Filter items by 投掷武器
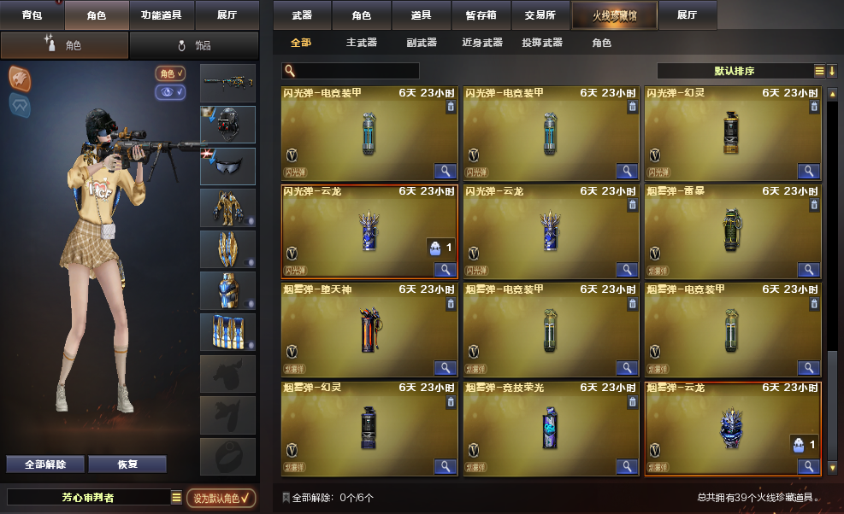 542,43
